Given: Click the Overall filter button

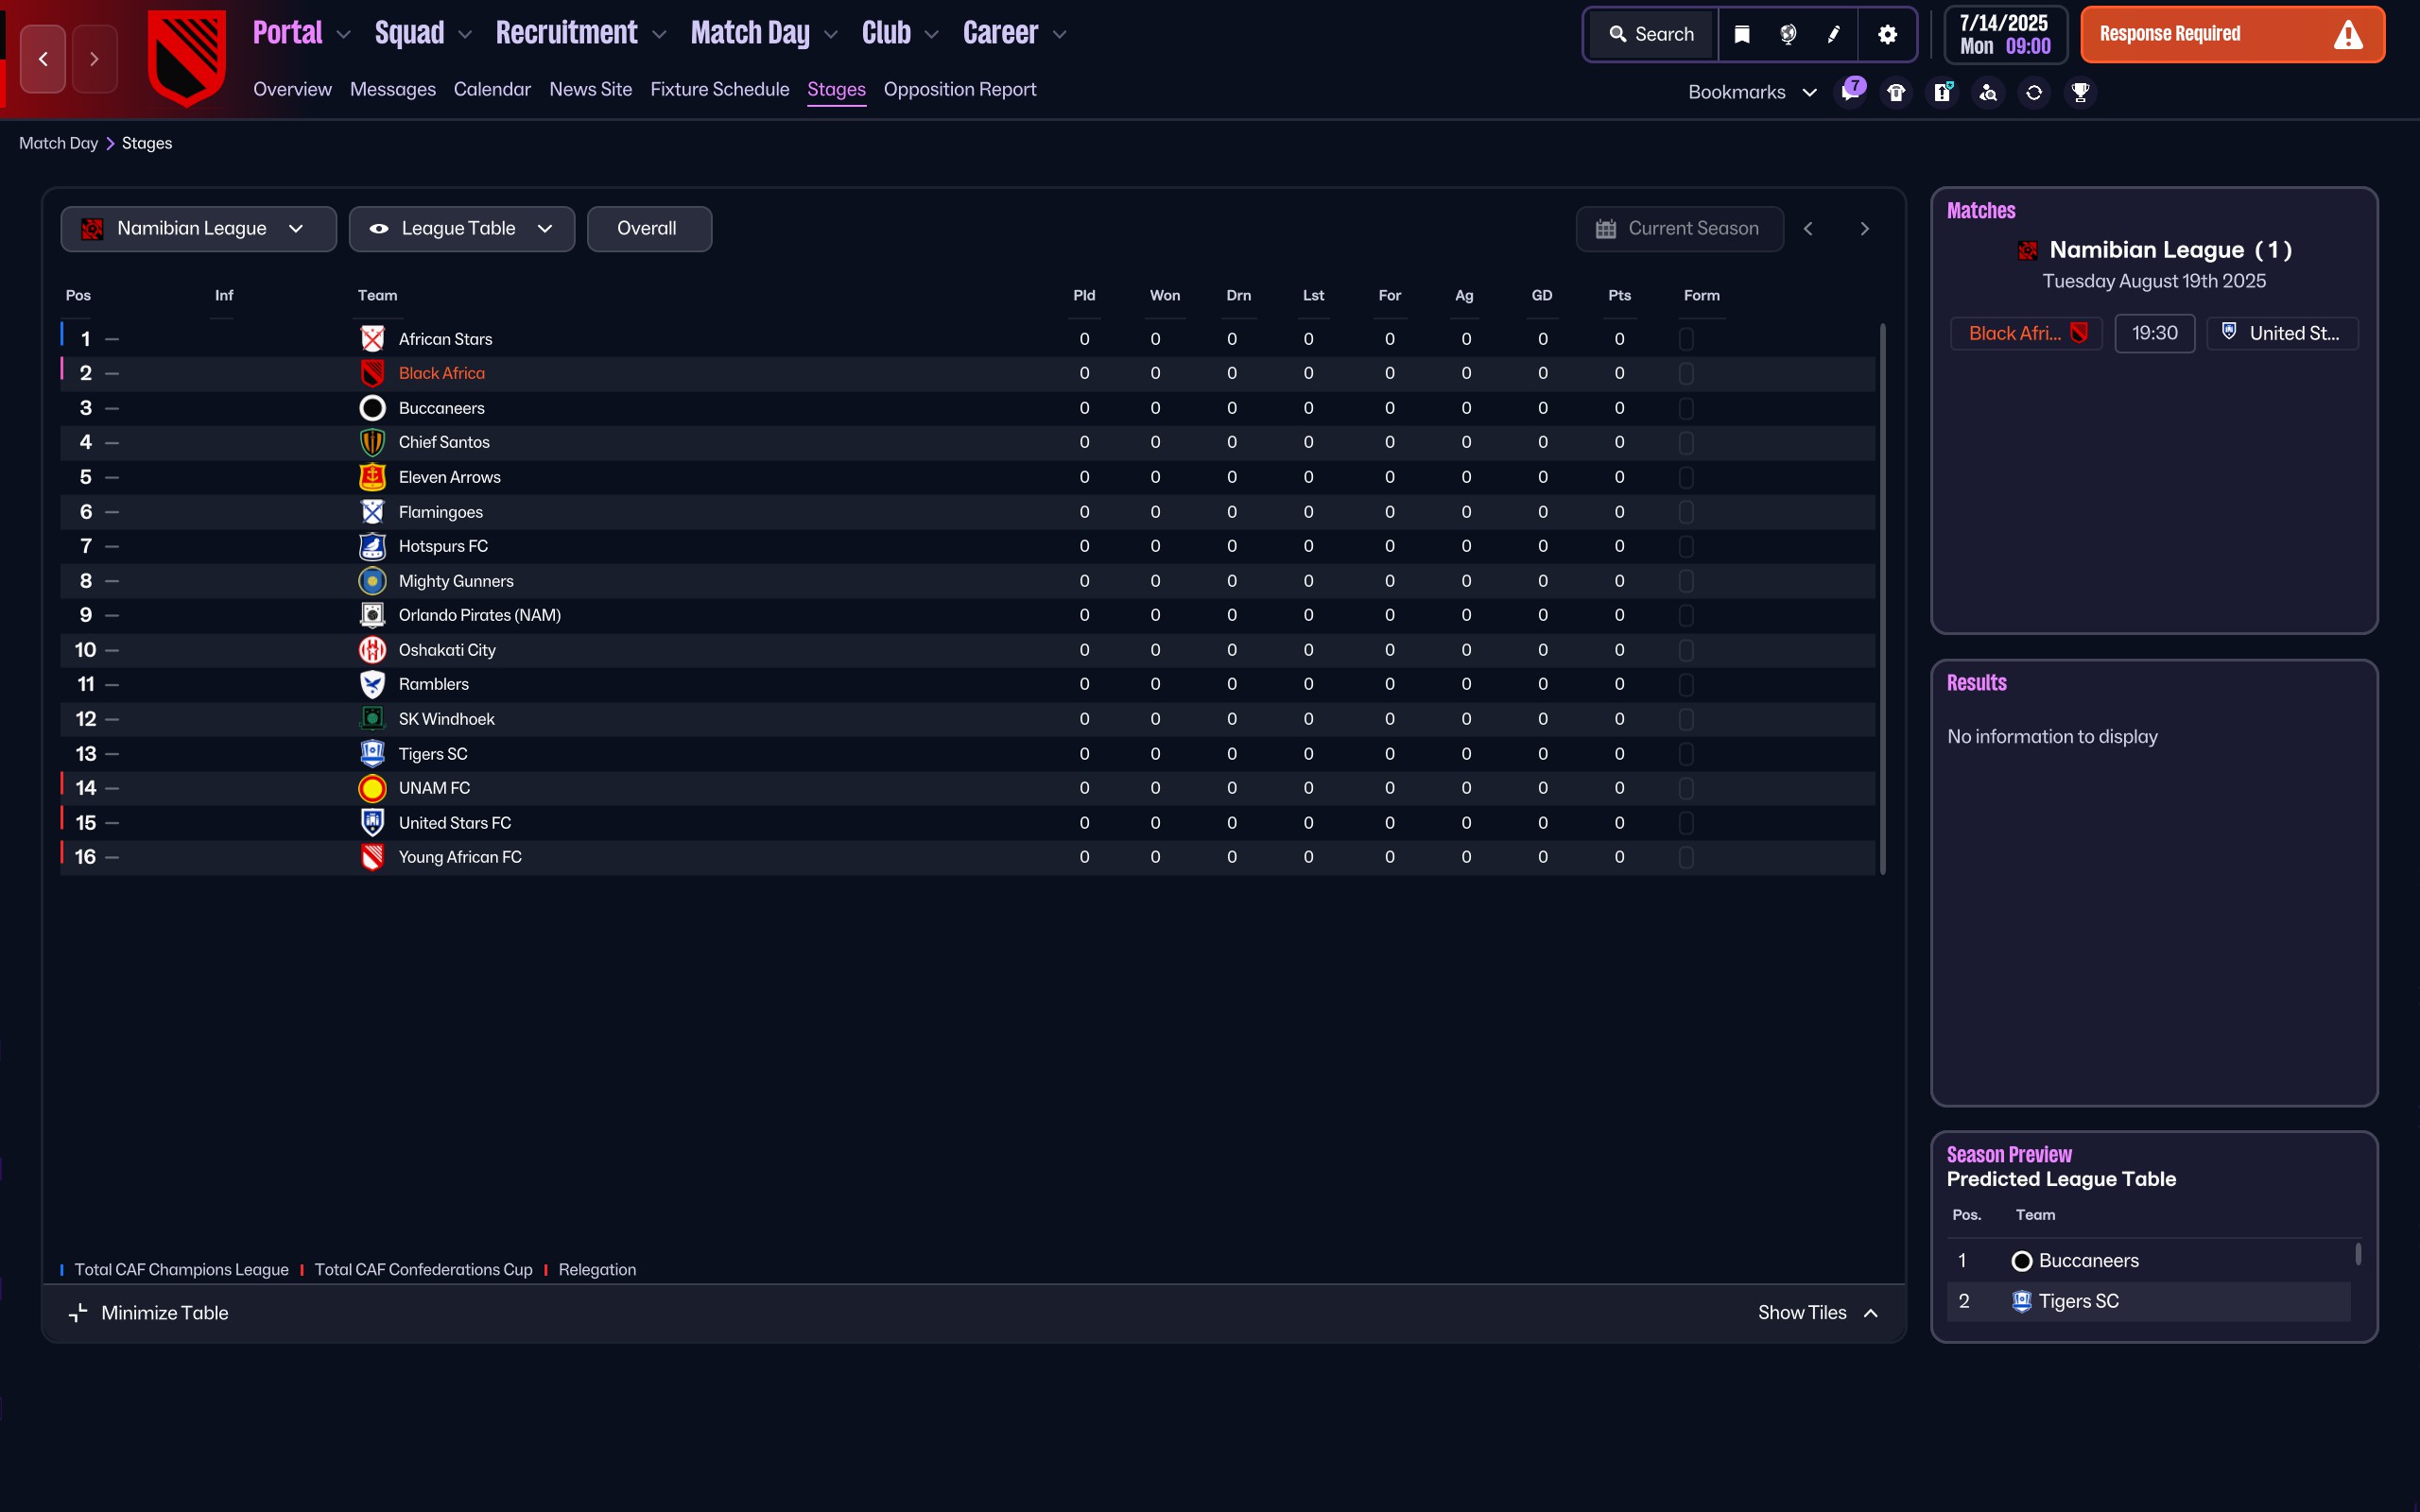Looking at the screenshot, I should point(649,229).
